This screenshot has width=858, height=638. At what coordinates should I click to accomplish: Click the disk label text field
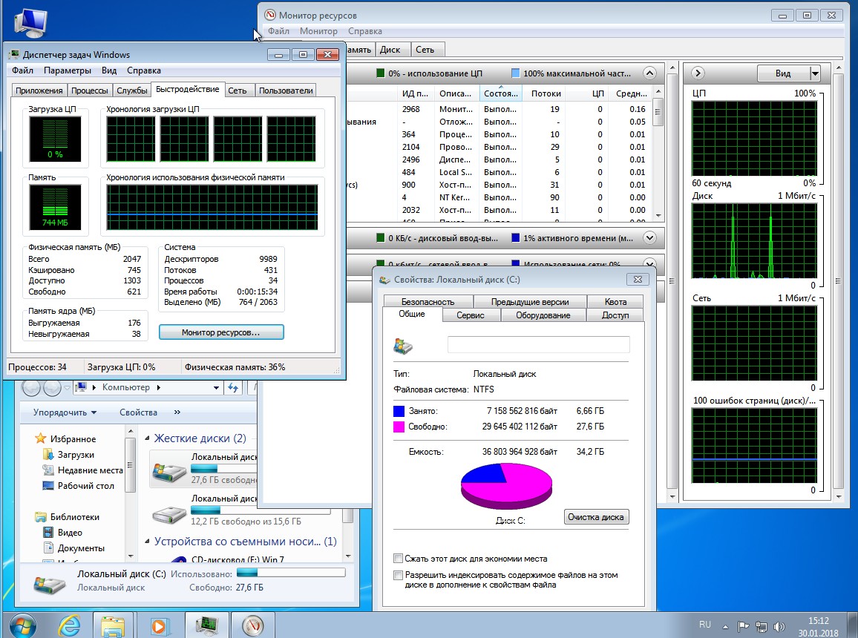point(538,345)
